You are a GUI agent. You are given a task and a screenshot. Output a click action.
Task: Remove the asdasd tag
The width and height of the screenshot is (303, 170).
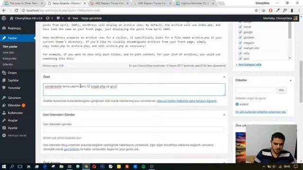point(237,104)
